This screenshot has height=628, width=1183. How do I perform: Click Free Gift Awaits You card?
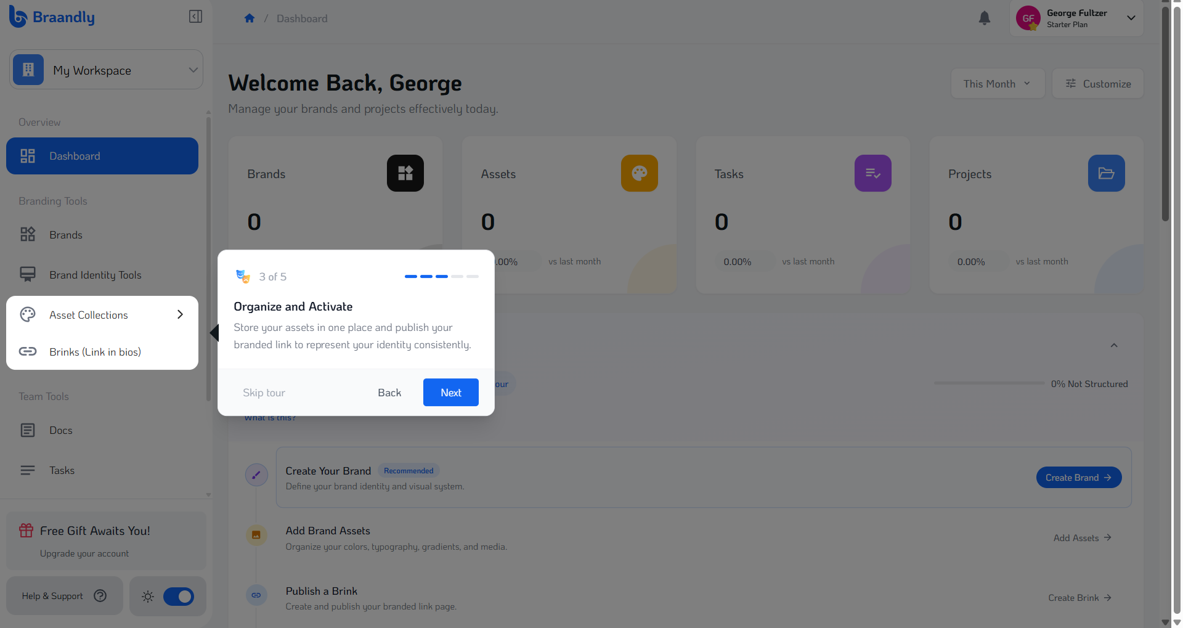106,540
